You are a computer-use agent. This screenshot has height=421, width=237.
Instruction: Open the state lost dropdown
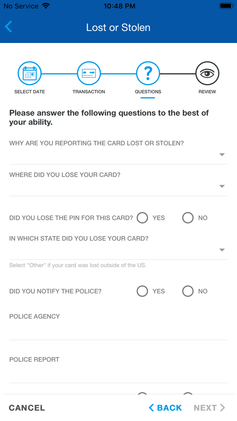[x=222, y=250]
